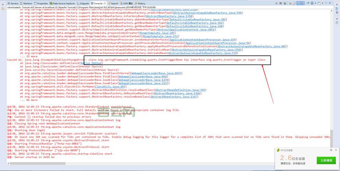
Task: Close the 360 junk cleanup popup
Action: 336,150
